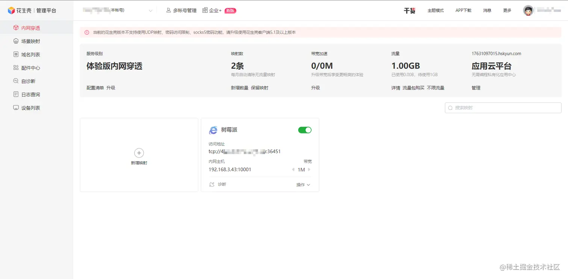Click the 域名列表 sidebar icon
Screen dimensions: 568x279
click(16, 55)
